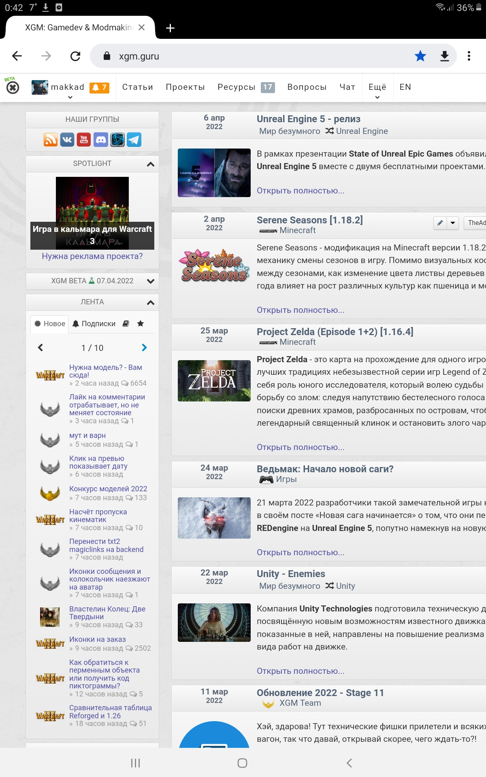Open Ведьмак: Начало новой саги? article

point(325,469)
